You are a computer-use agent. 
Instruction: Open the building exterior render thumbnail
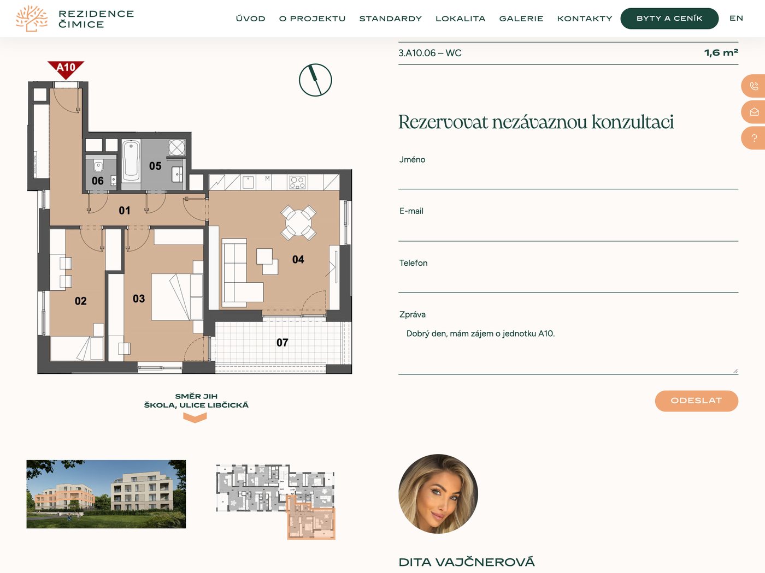106,494
